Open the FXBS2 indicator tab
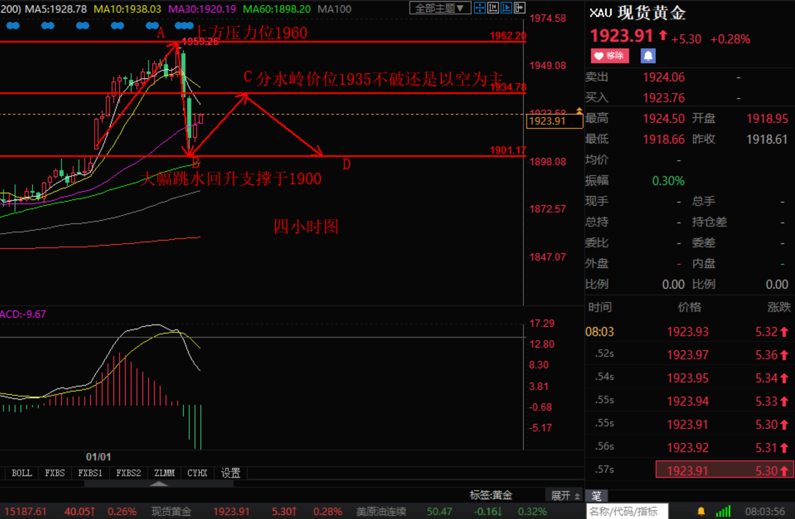 pyautogui.click(x=128, y=473)
